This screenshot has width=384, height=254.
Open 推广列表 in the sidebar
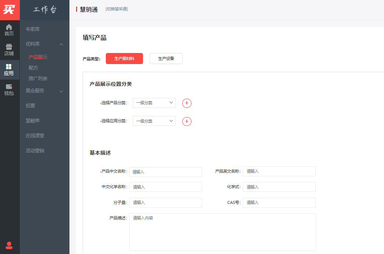pos(38,78)
